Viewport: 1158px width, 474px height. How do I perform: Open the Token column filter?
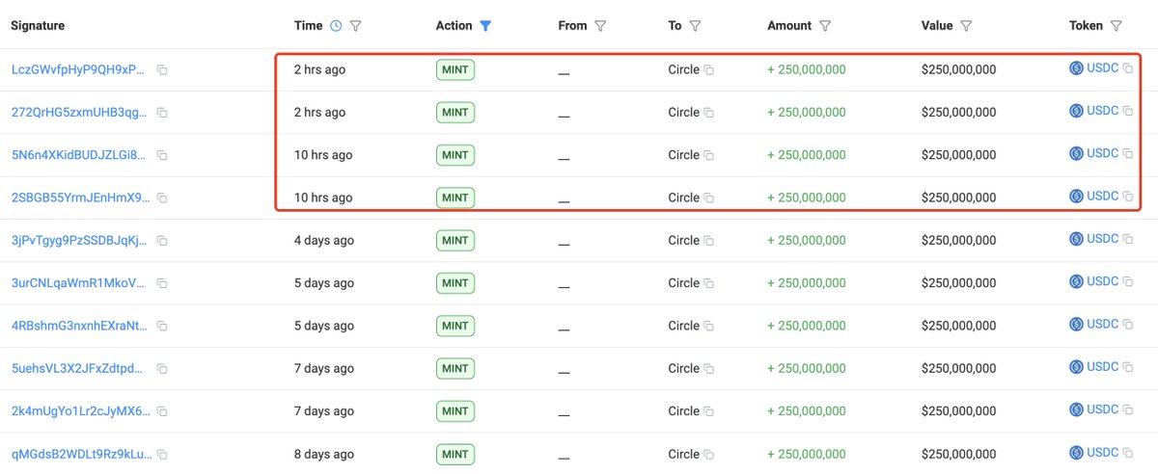[1117, 26]
